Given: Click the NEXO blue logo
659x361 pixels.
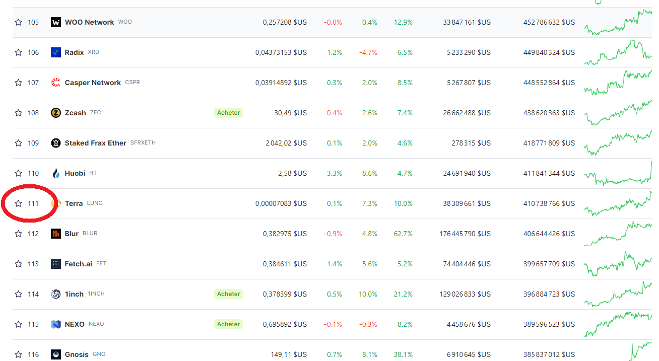Looking at the screenshot, I should click(x=56, y=324).
